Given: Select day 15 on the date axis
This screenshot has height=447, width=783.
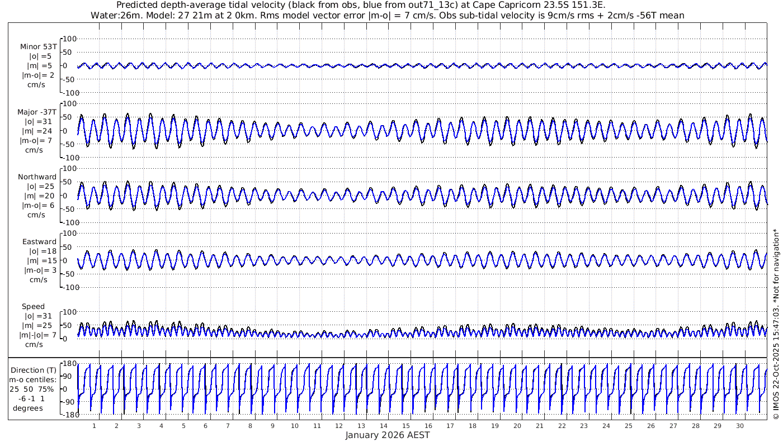Looking at the screenshot, I should (406, 426).
